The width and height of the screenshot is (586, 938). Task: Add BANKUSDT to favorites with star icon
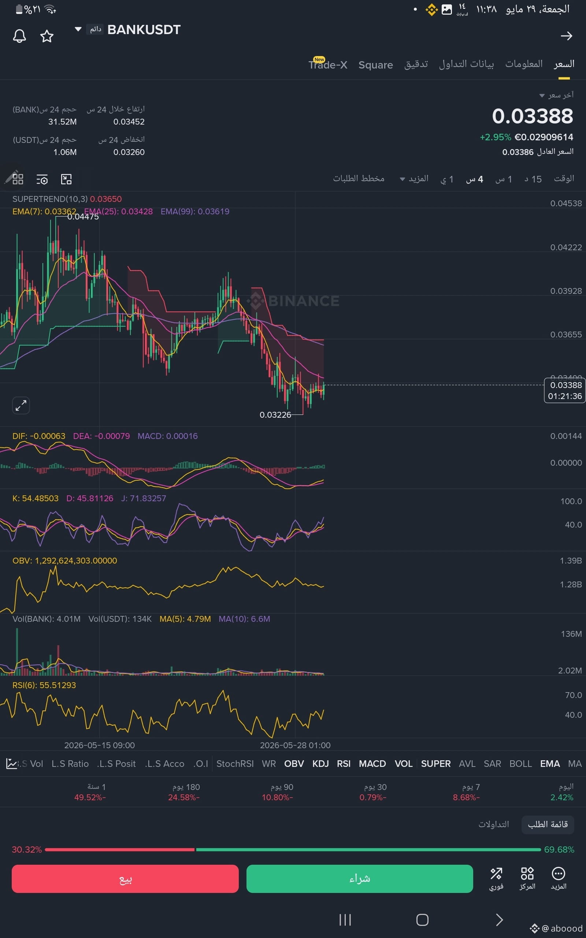pos(47,36)
